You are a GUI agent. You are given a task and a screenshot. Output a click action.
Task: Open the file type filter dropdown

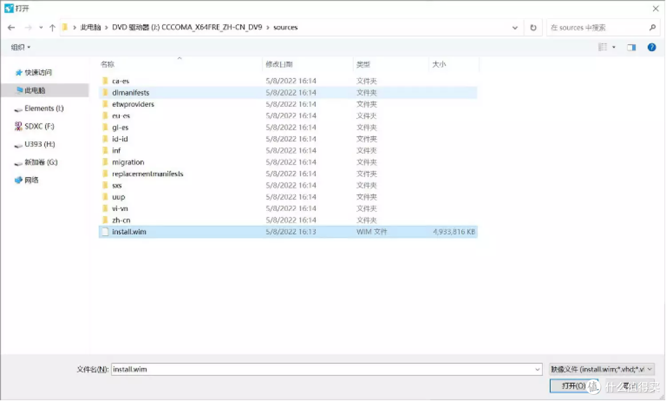pos(601,370)
